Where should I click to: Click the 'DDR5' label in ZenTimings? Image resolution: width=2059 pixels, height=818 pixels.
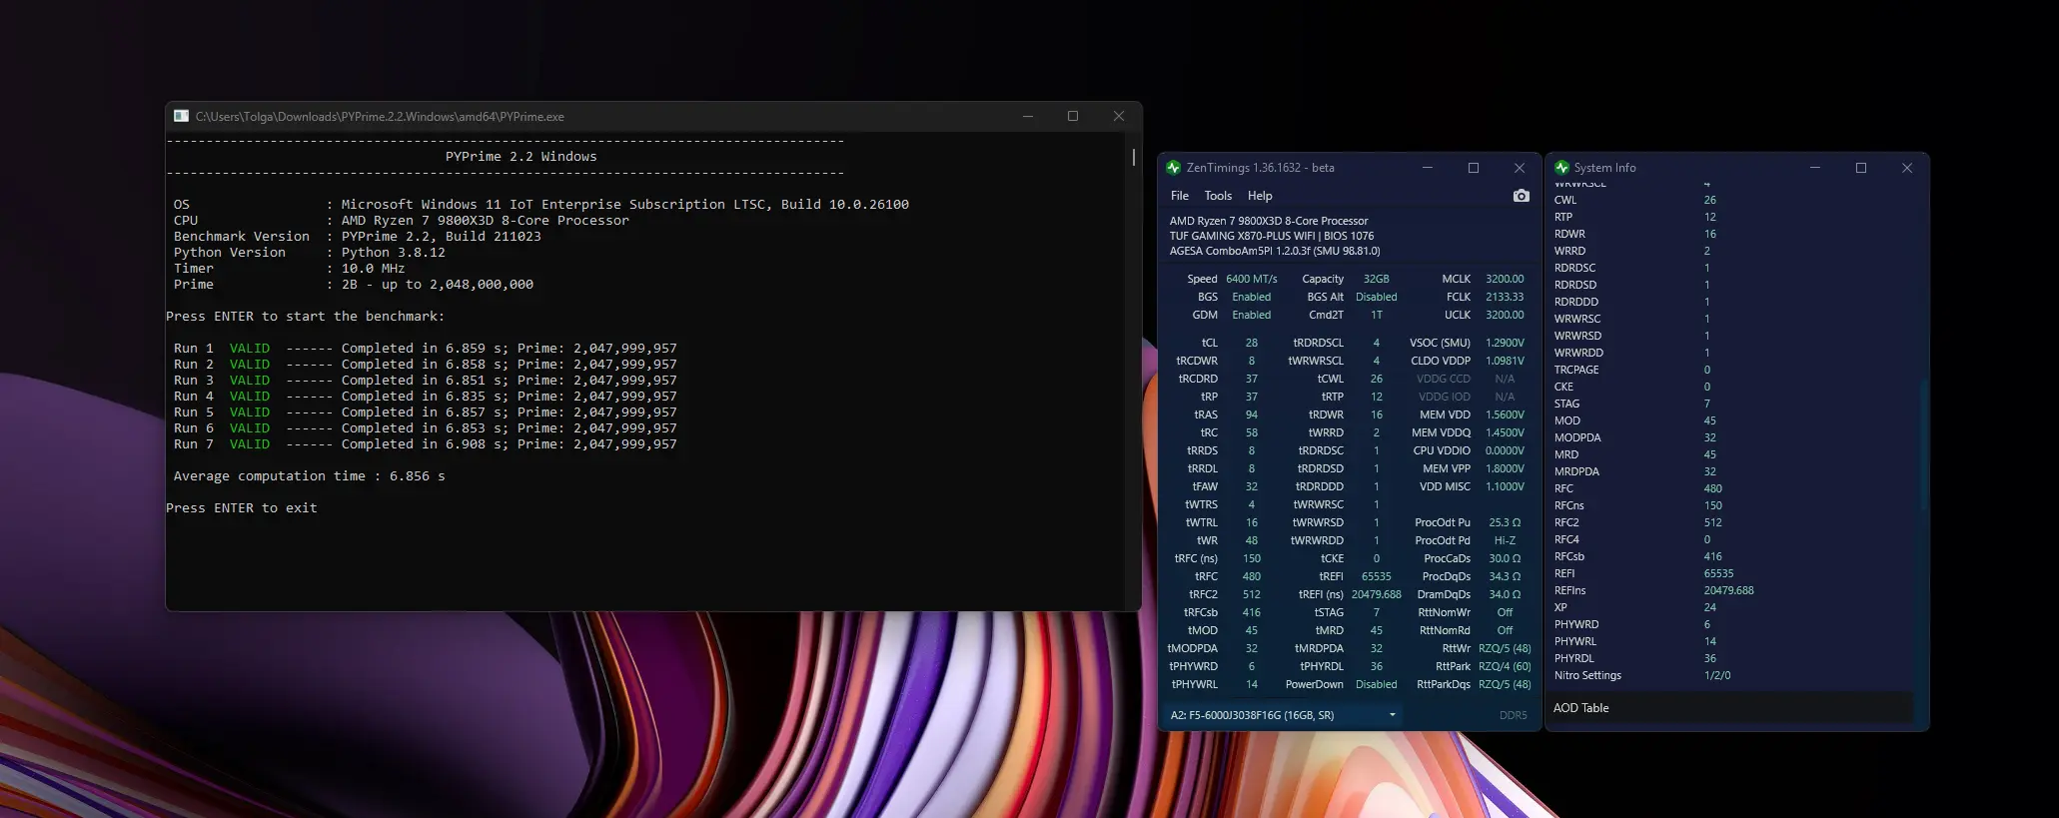1514,715
